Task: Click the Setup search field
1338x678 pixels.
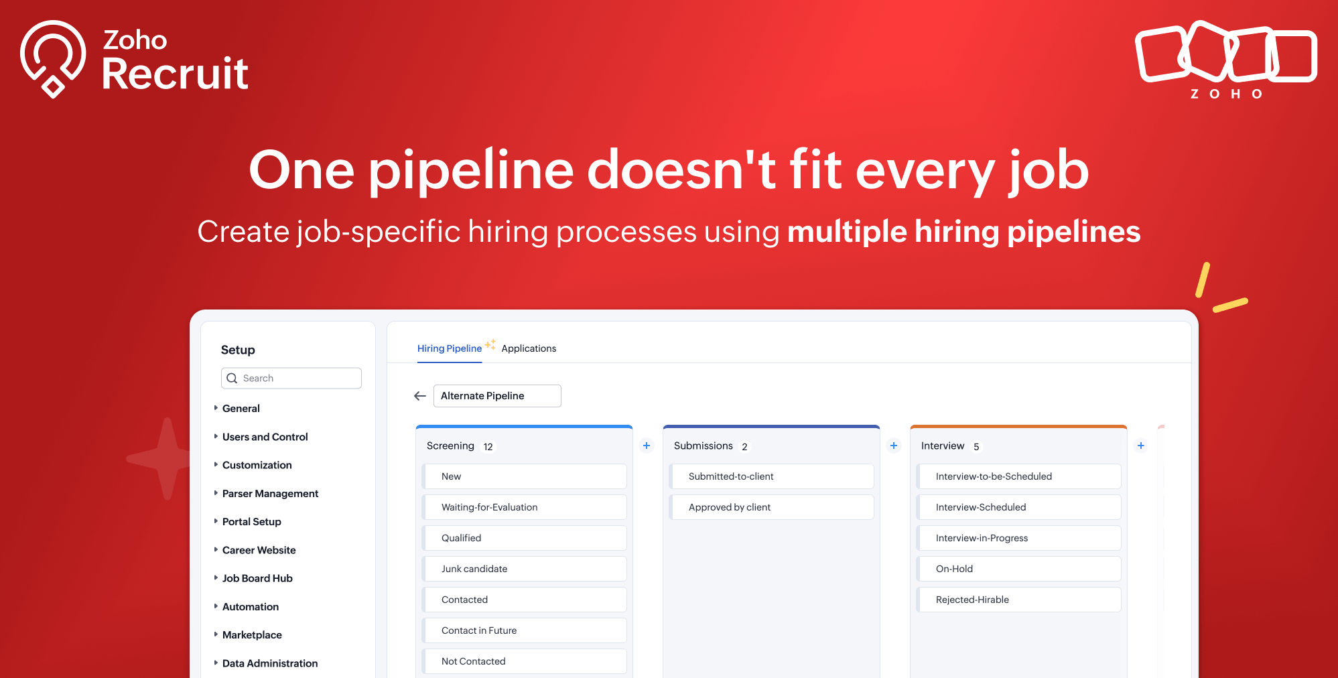Action: click(291, 379)
